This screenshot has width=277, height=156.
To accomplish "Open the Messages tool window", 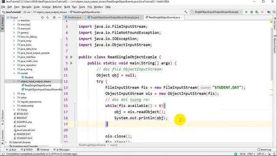I will pos(61,149).
